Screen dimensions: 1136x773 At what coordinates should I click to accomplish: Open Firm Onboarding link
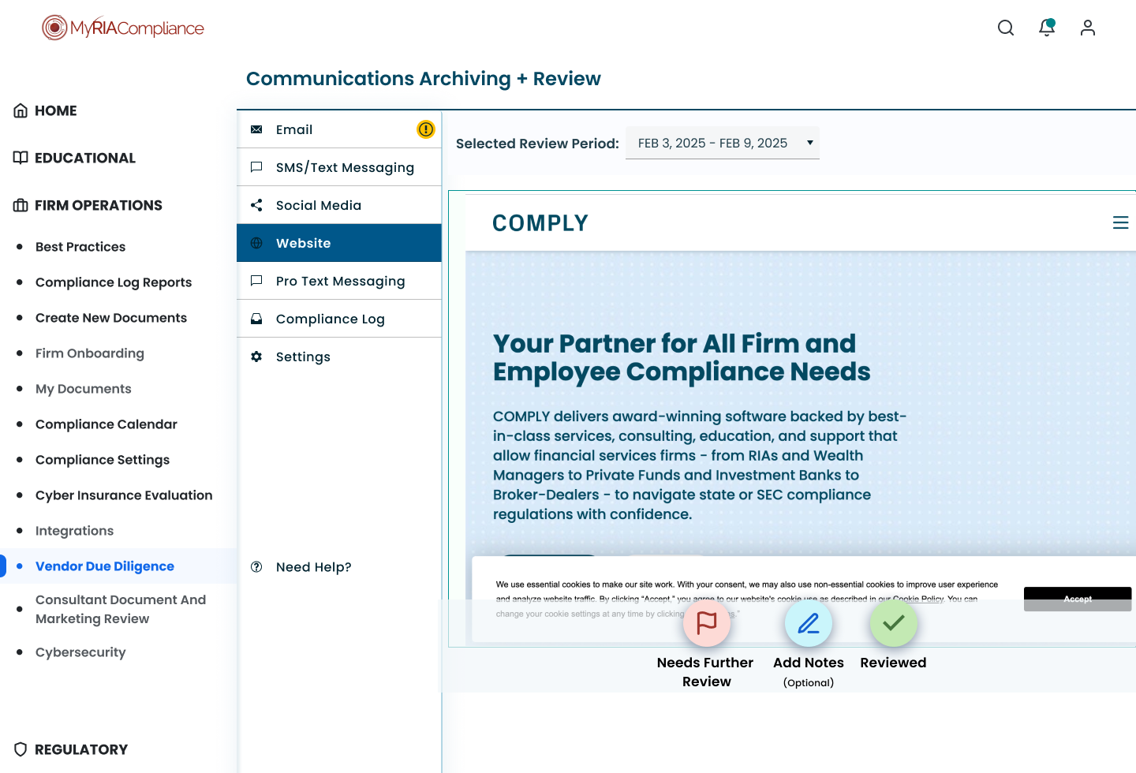click(x=90, y=353)
